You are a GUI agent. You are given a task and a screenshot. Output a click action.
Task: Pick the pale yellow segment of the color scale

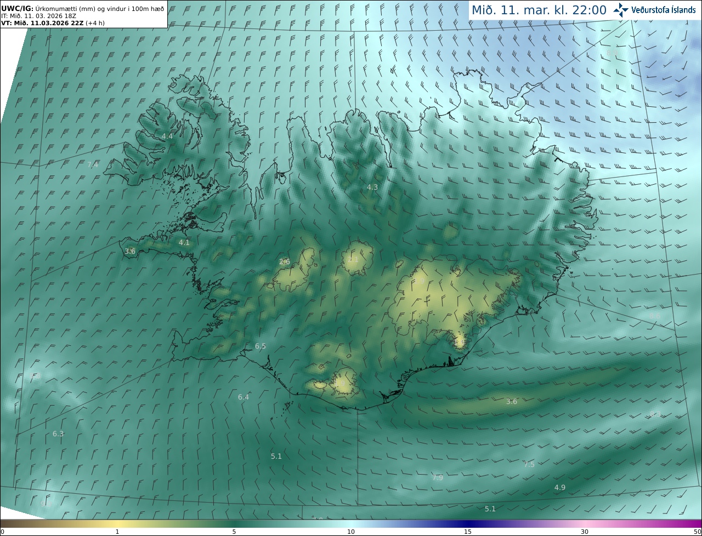(x=118, y=523)
